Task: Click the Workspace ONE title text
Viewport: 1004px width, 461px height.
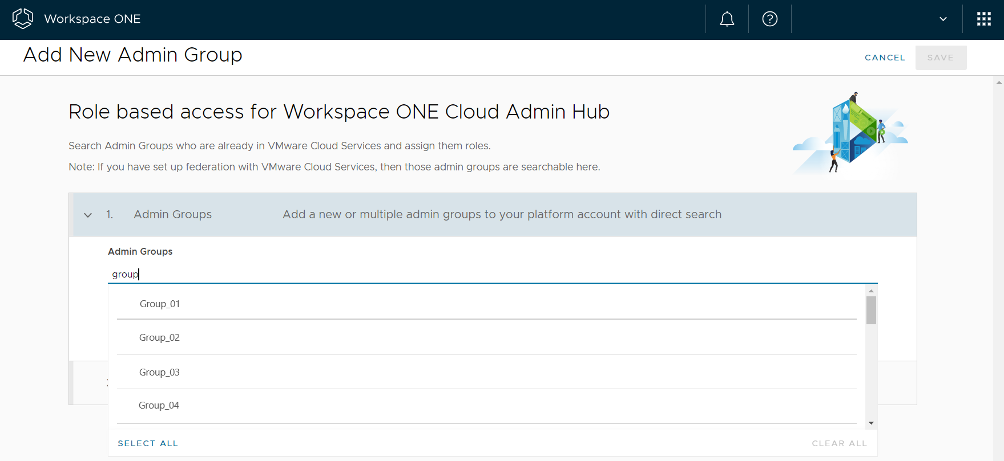Action: [92, 19]
